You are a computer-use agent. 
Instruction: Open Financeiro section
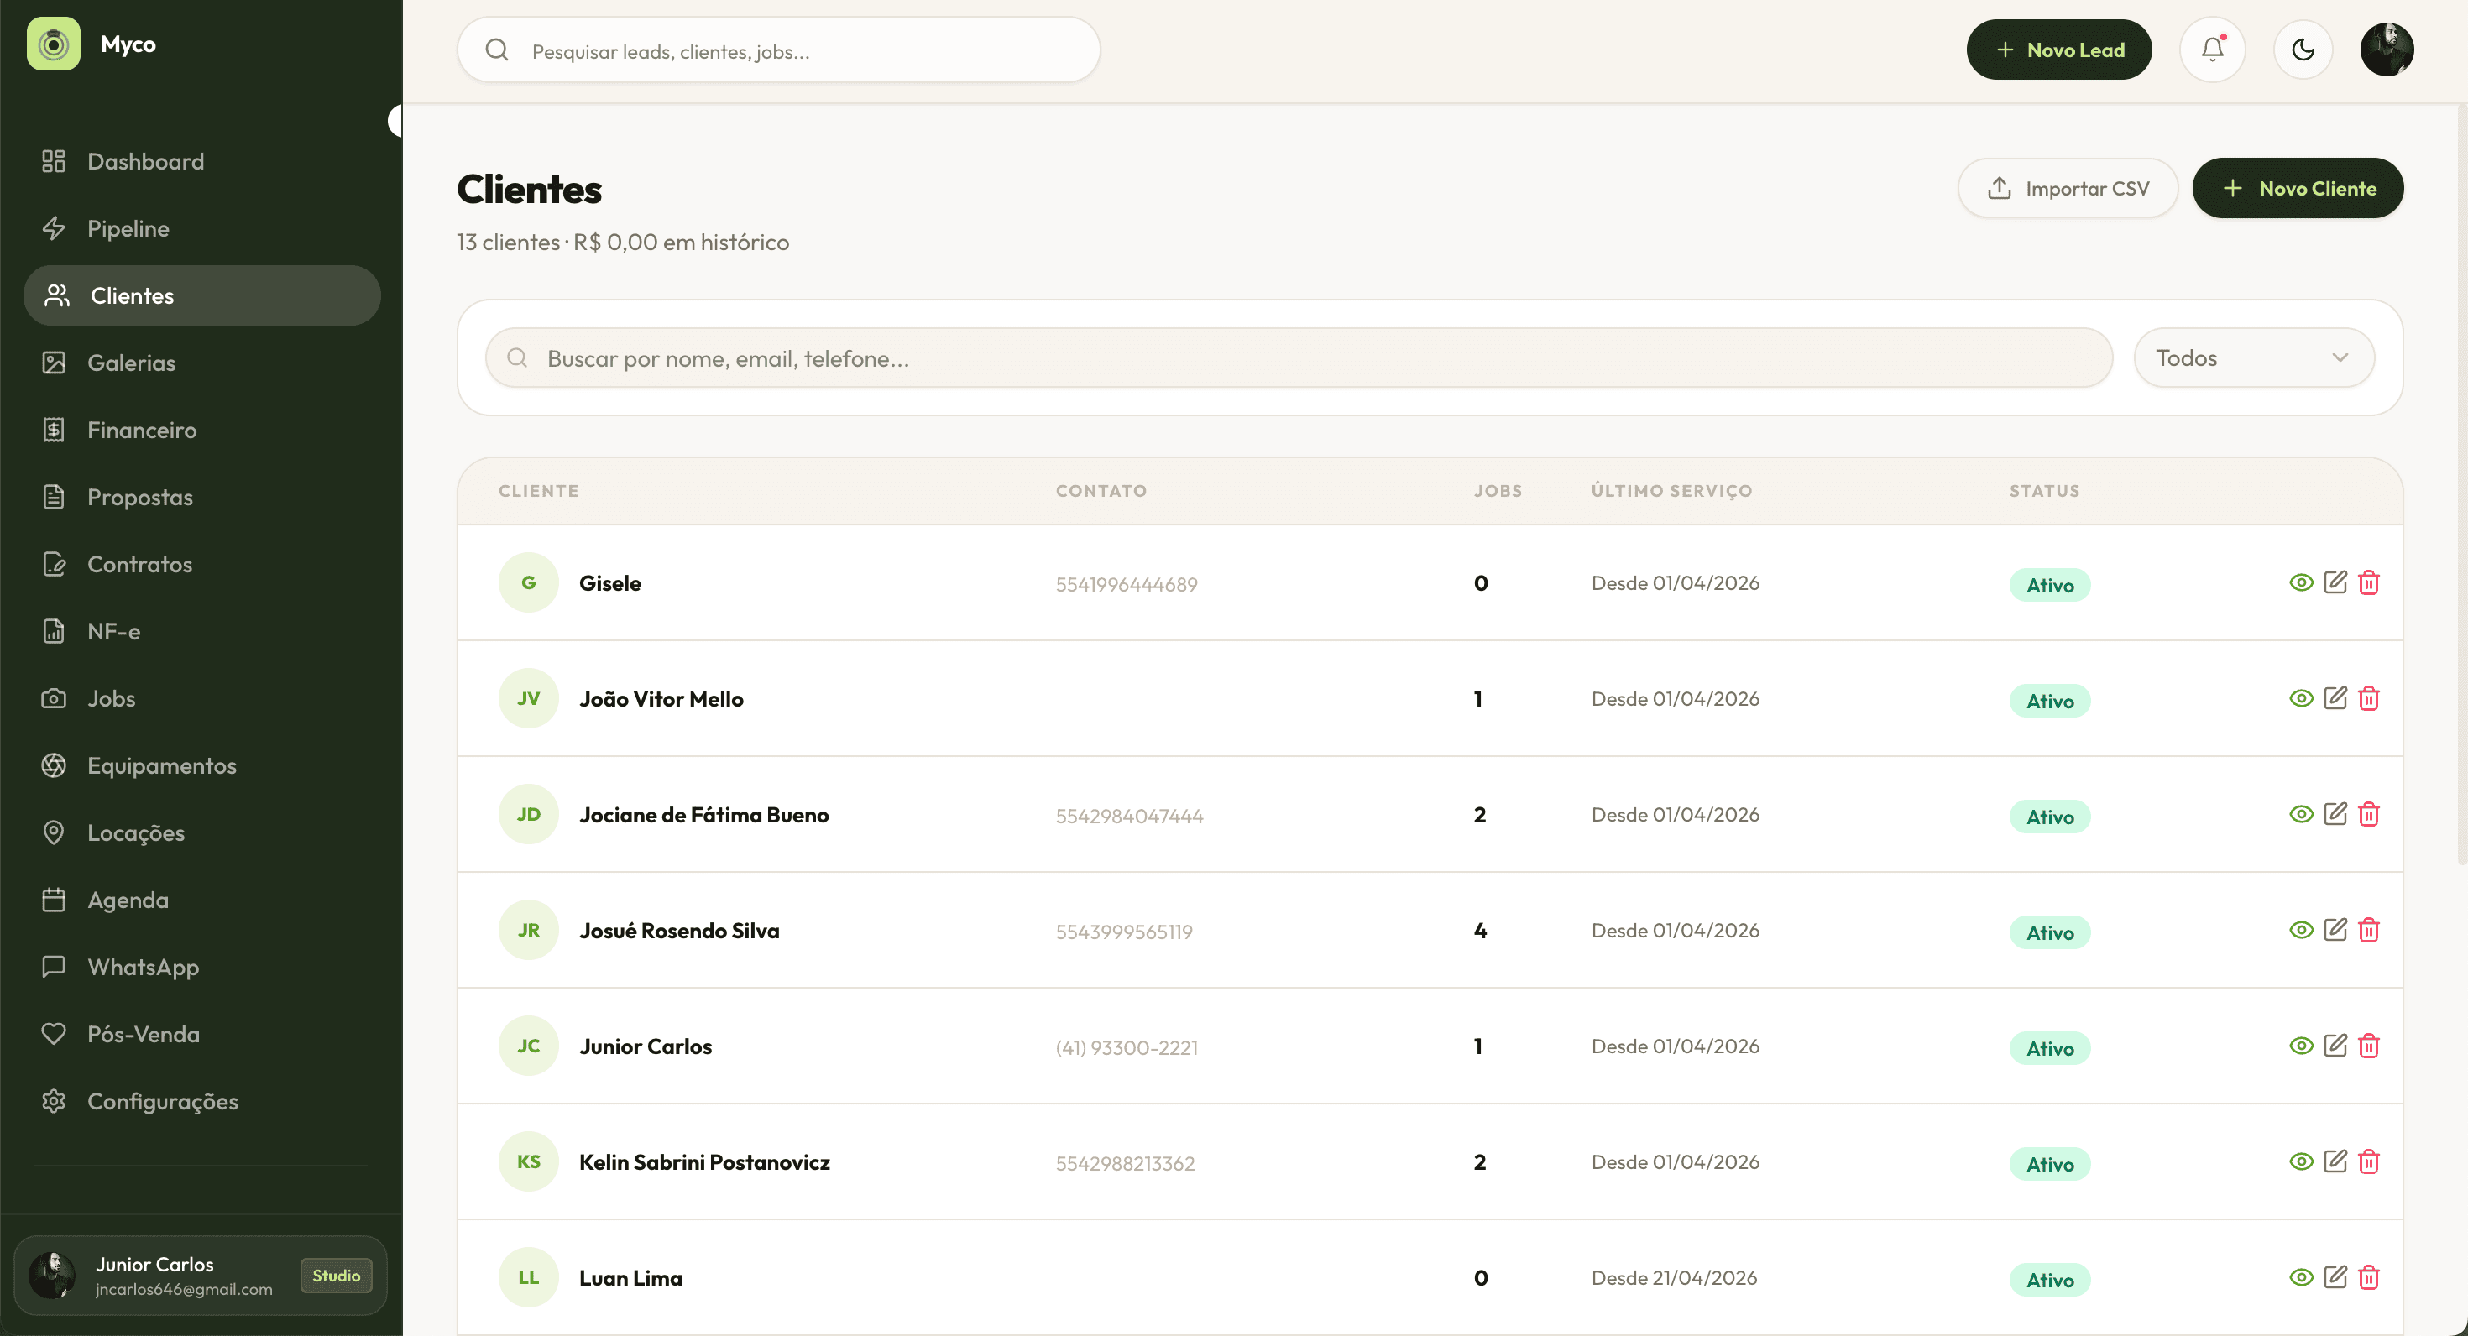coord(202,429)
